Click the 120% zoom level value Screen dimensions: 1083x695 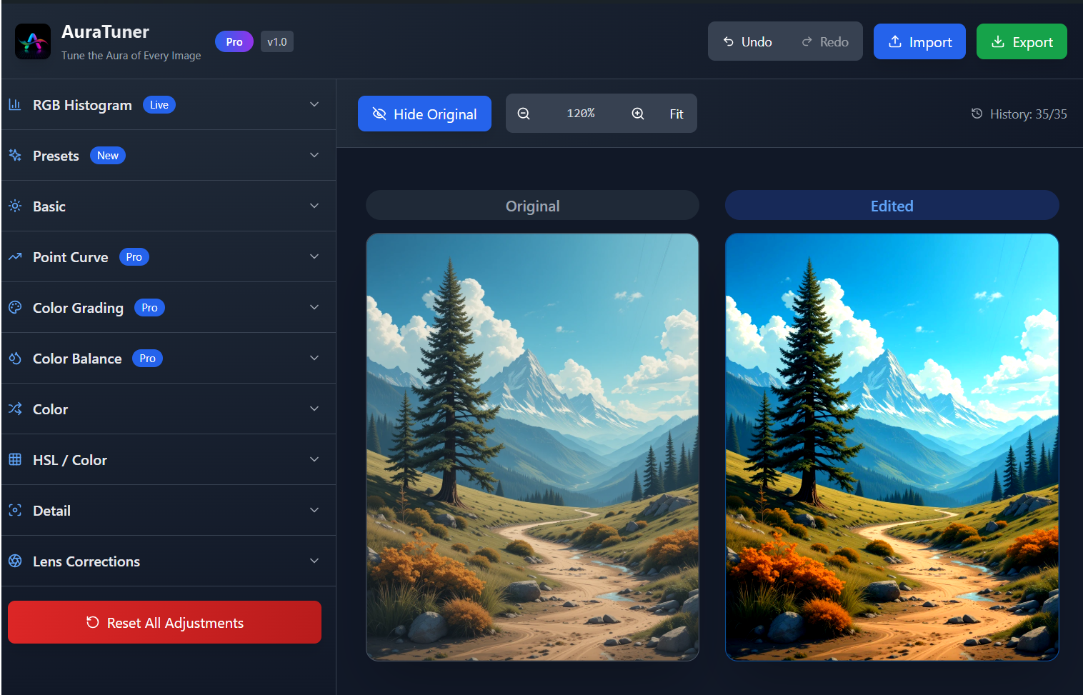tap(581, 114)
